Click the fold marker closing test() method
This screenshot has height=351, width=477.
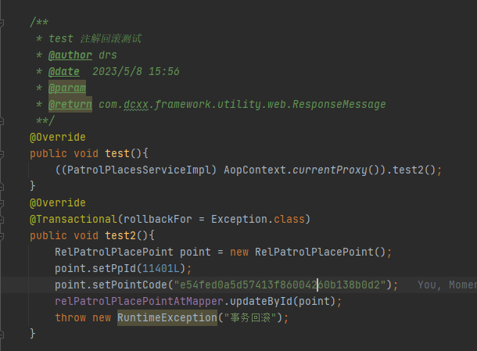coord(2,187)
